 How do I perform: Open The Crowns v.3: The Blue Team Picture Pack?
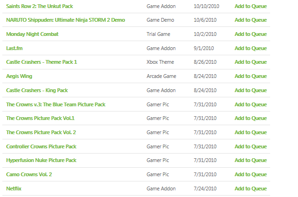[56, 104]
